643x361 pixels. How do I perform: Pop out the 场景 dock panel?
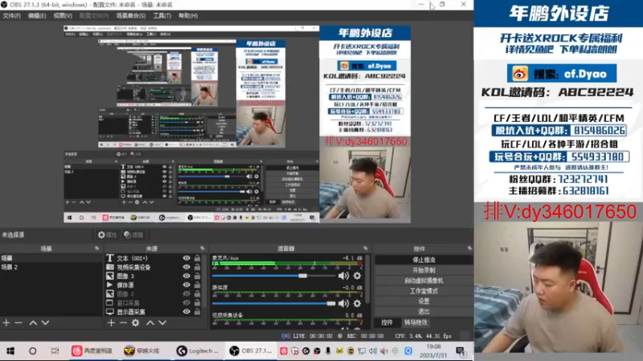tap(96, 249)
